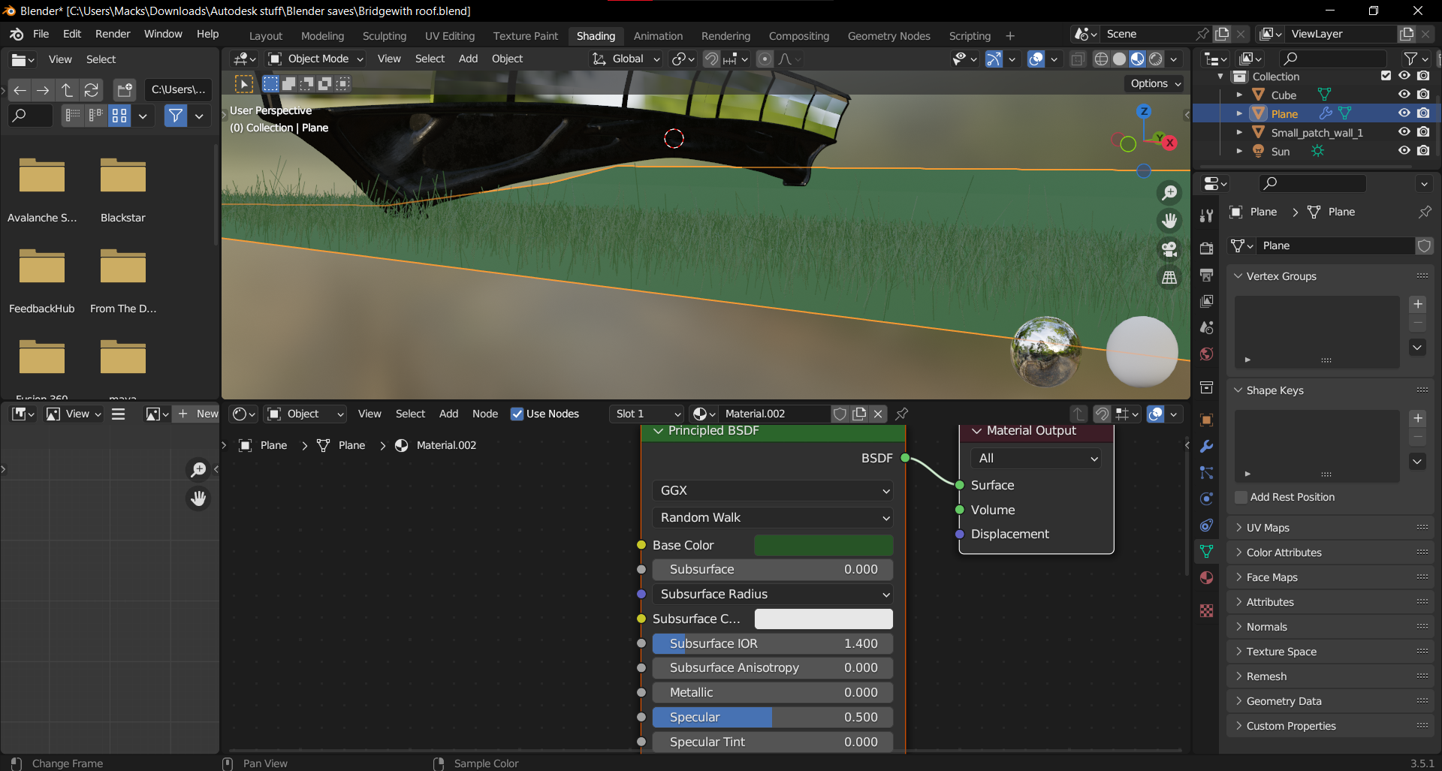Switch viewport to rendered shading
The width and height of the screenshot is (1442, 771).
tap(1156, 59)
